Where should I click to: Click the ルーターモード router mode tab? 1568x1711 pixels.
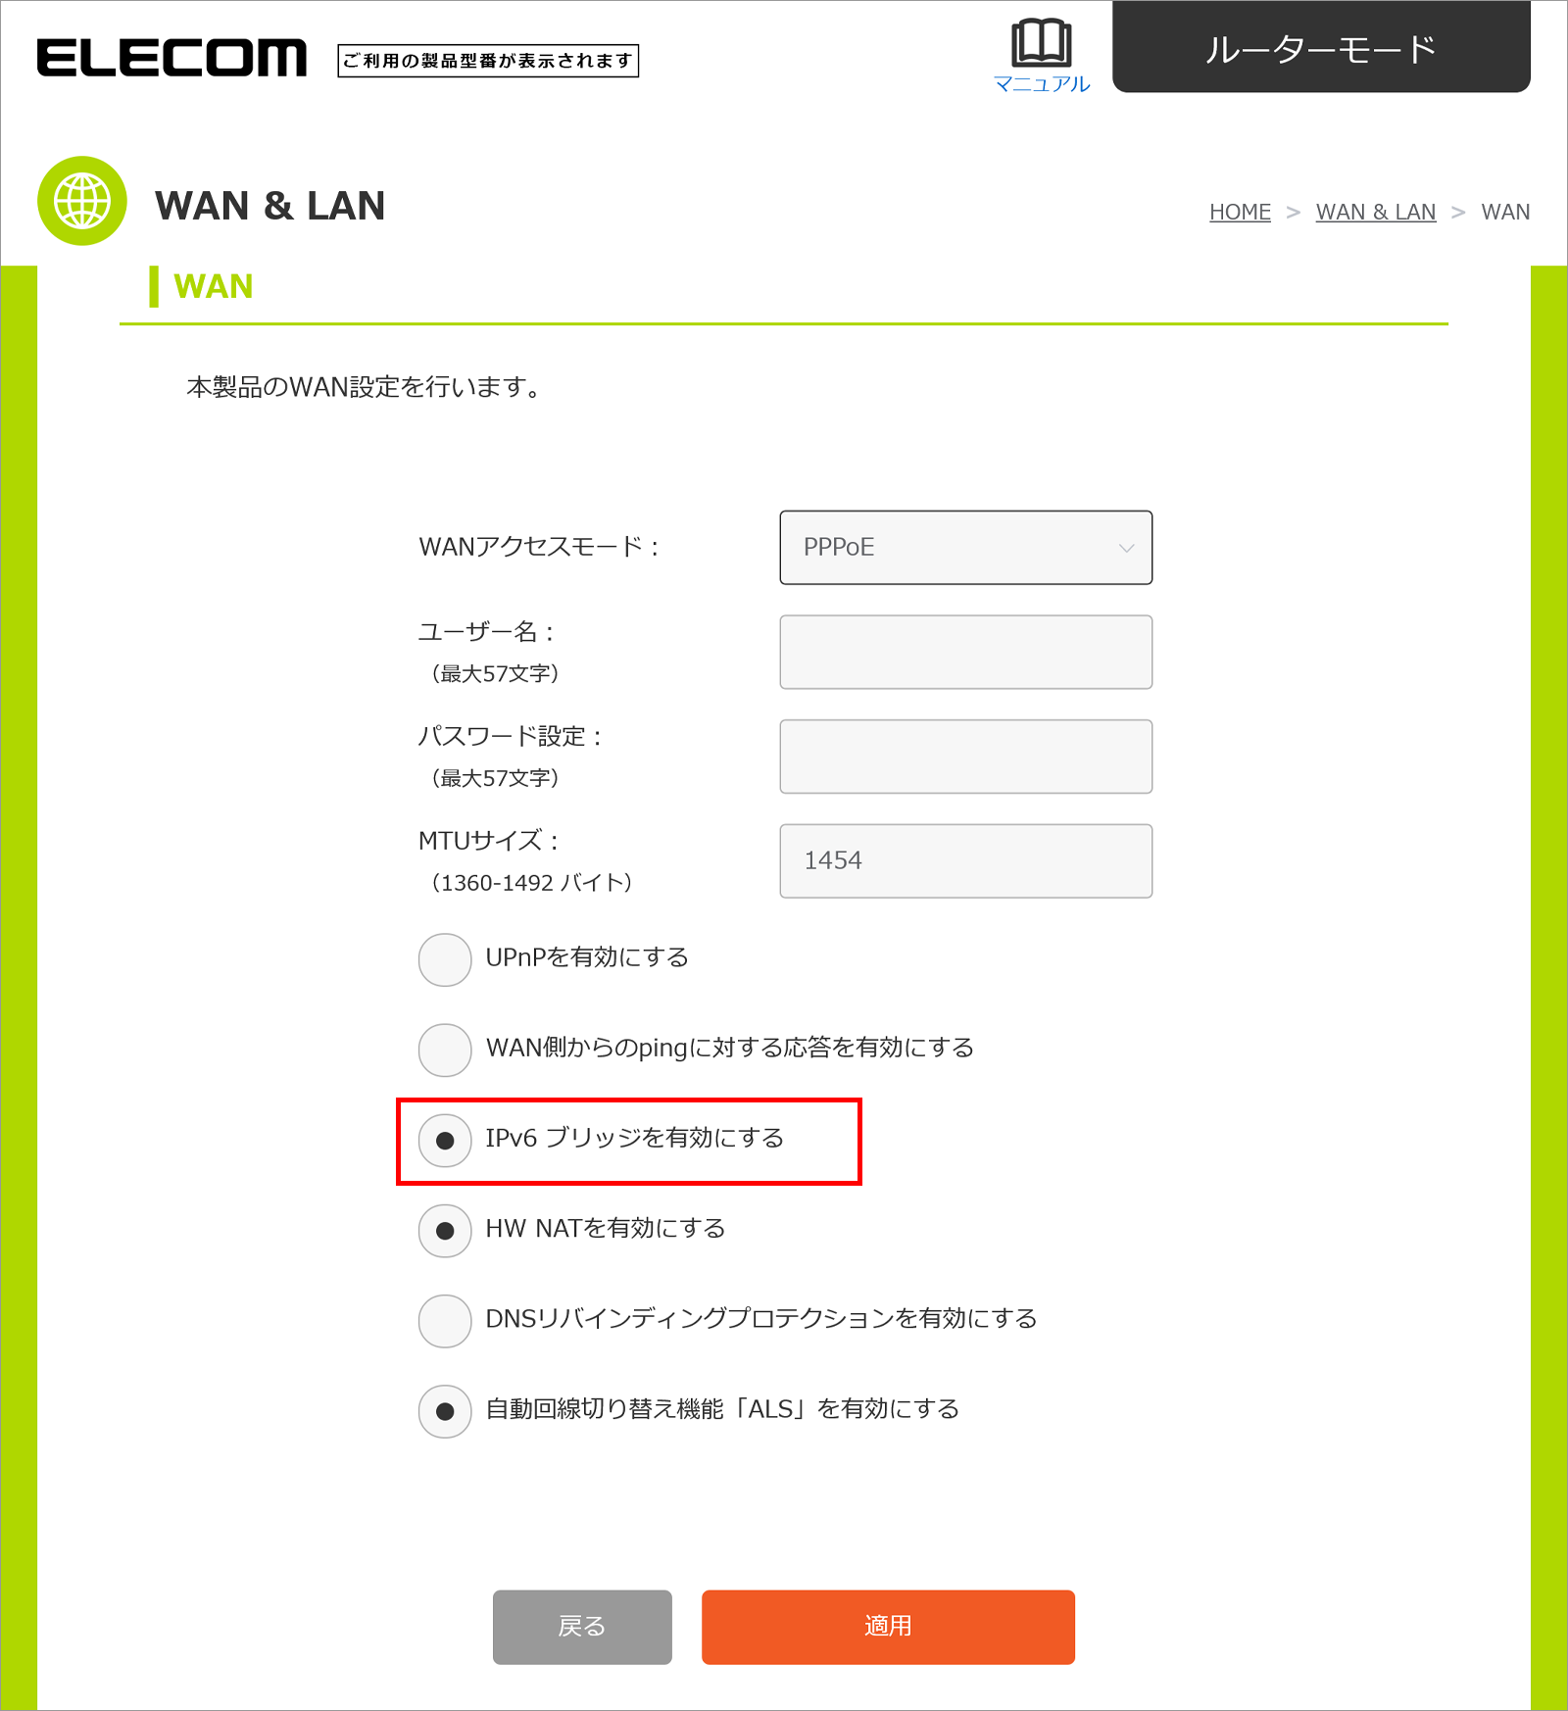point(1321,47)
